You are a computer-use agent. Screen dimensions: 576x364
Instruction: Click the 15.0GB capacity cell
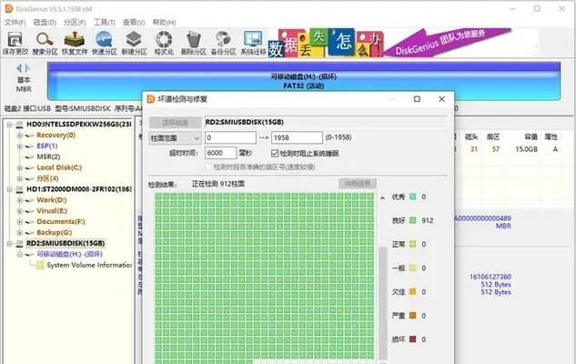click(526, 149)
